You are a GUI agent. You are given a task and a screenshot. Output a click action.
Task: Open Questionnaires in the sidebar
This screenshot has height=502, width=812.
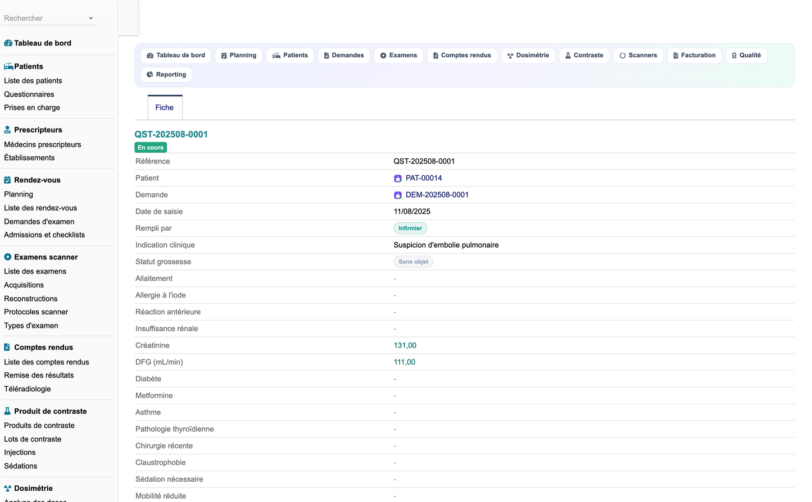pyautogui.click(x=29, y=94)
